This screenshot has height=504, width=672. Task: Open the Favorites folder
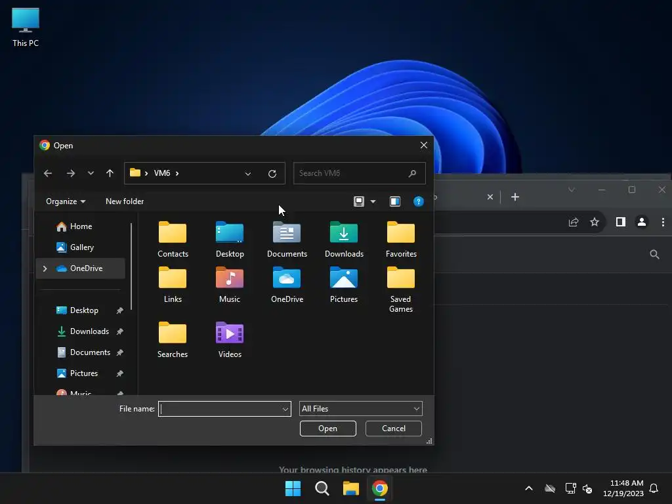click(401, 239)
